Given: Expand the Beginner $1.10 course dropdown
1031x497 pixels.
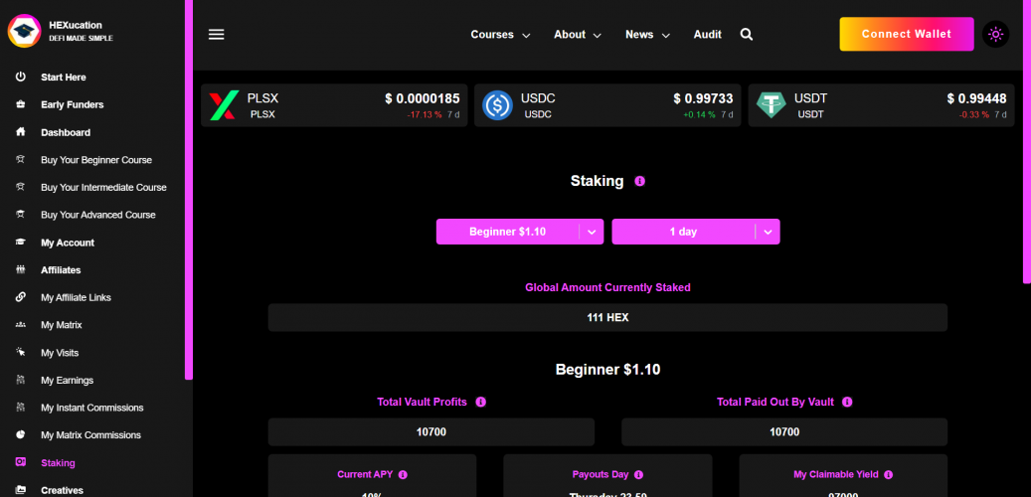Looking at the screenshot, I should pos(520,232).
